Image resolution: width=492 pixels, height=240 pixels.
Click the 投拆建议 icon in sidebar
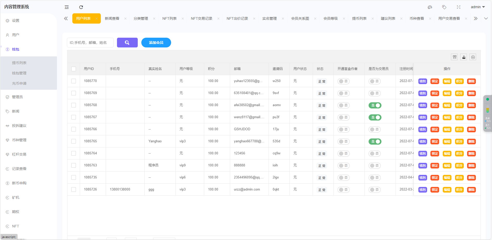tap(7, 126)
